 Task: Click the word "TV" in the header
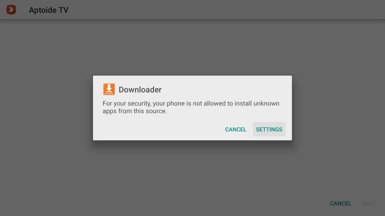[64, 10]
